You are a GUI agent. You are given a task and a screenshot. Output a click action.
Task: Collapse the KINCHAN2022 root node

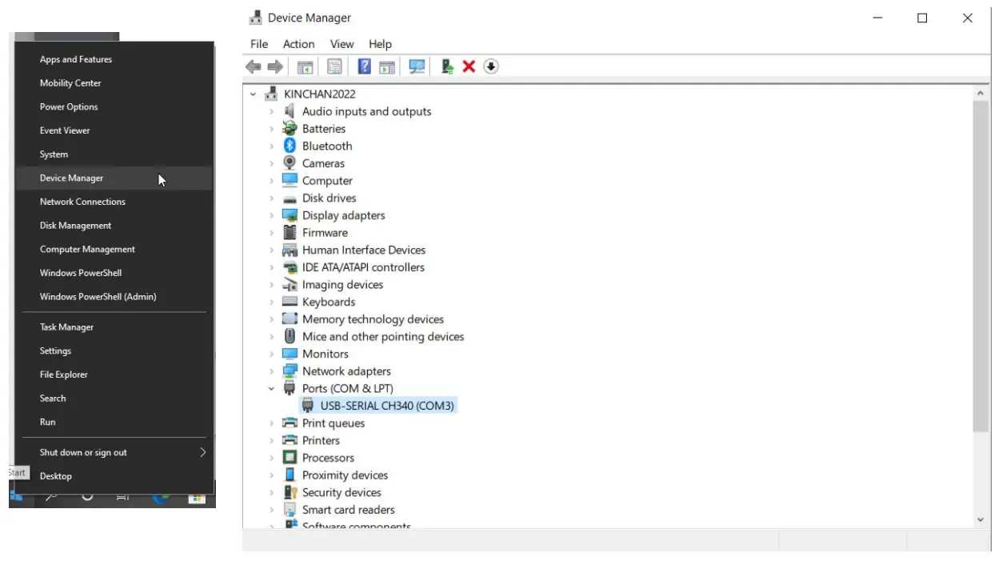coord(253,94)
